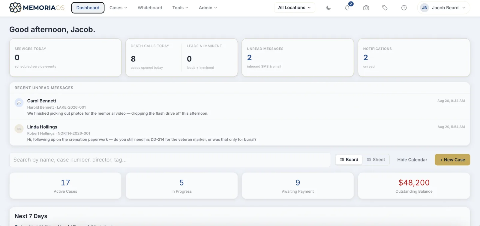Open the Unread Messages card
The height and width of the screenshot is (226, 480).
coord(298,58)
